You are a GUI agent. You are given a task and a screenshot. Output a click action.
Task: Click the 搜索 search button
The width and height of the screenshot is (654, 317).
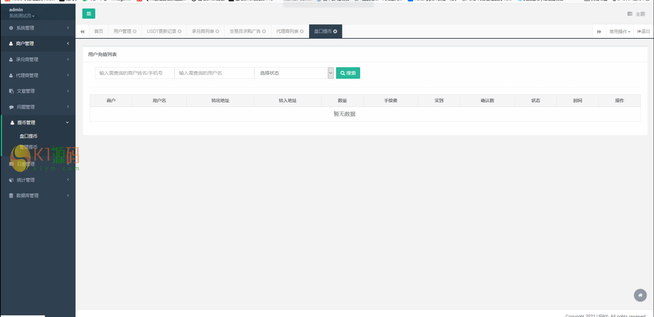pyautogui.click(x=348, y=73)
